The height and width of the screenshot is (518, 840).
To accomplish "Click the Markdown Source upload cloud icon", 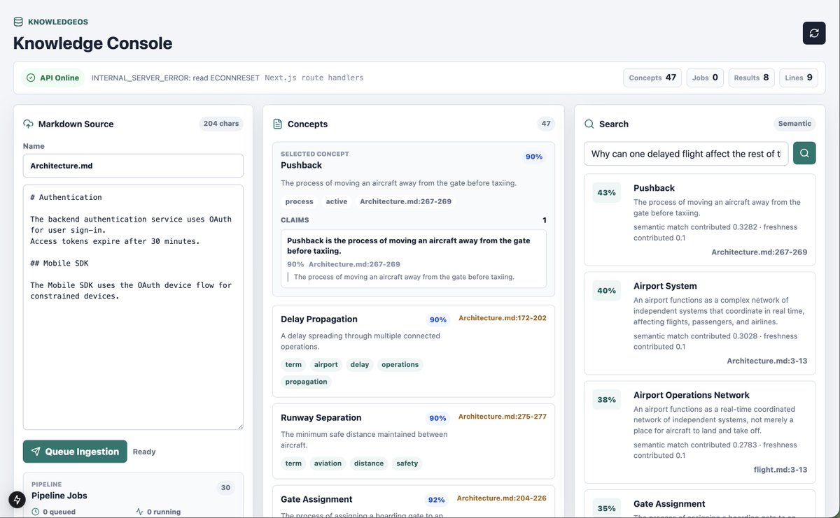I will 28,124.
